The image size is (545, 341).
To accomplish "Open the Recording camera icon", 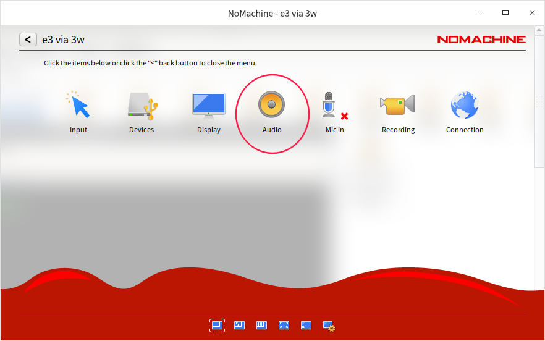I will pyautogui.click(x=398, y=104).
